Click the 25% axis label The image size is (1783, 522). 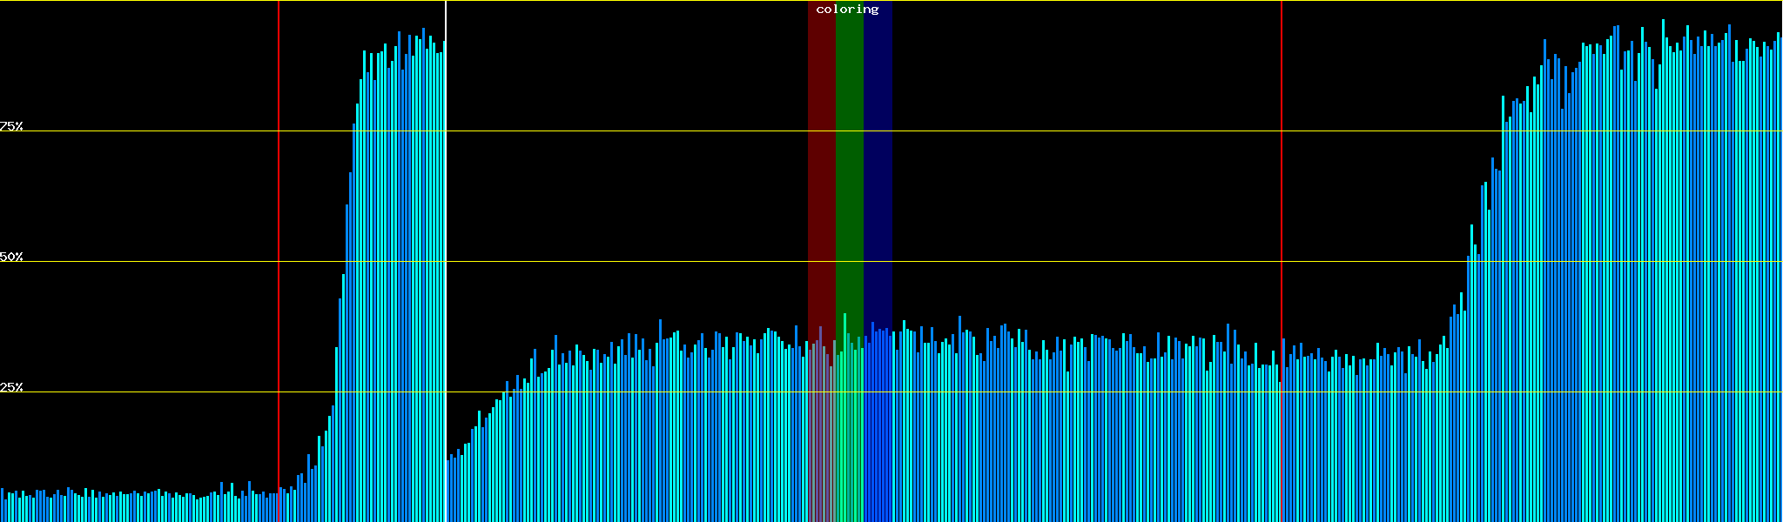pos(11,387)
